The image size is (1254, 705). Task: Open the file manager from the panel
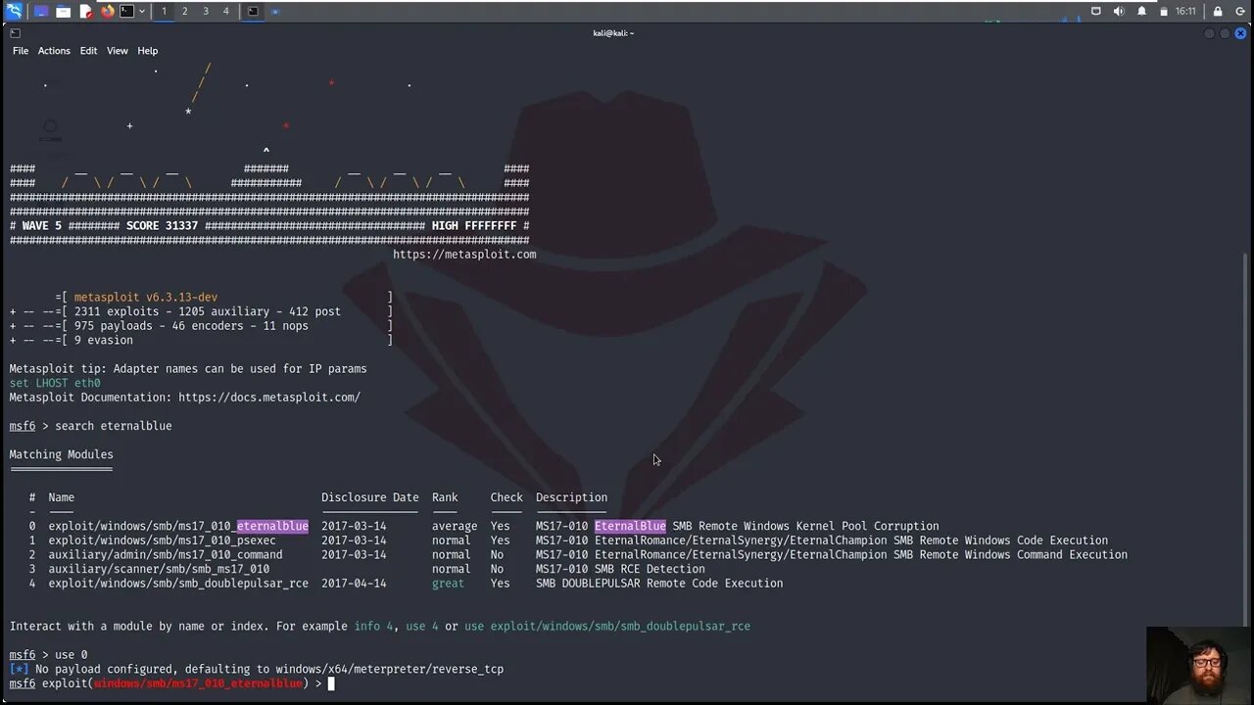click(63, 11)
